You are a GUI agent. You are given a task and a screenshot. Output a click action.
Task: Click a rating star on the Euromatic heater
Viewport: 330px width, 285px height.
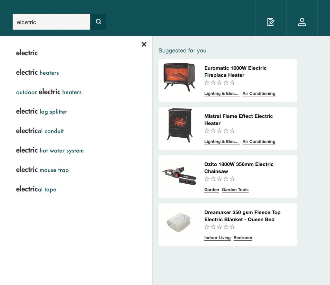(x=219, y=83)
